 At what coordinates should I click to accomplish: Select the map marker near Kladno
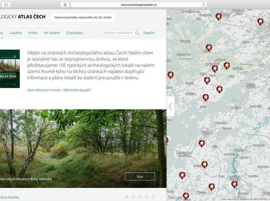[x=219, y=16]
